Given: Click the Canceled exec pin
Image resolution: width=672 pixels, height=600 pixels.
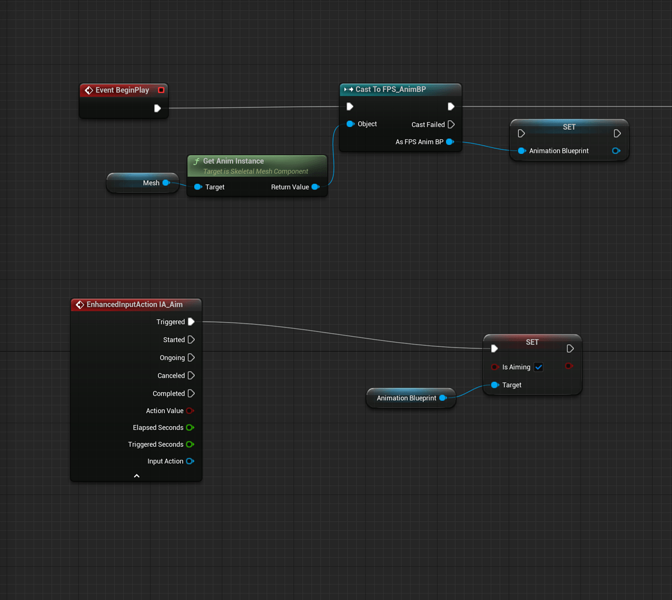Looking at the screenshot, I should point(191,375).
